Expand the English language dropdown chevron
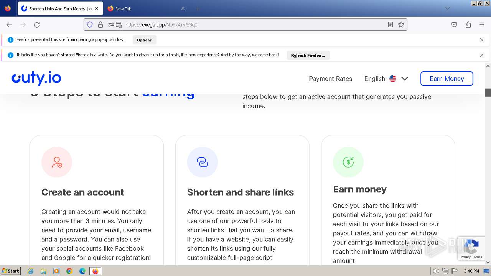This screenshot has height=276, width=491. point(405,79)
